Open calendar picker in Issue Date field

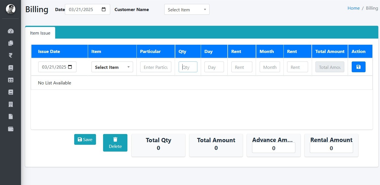click(x=70, y=67)
